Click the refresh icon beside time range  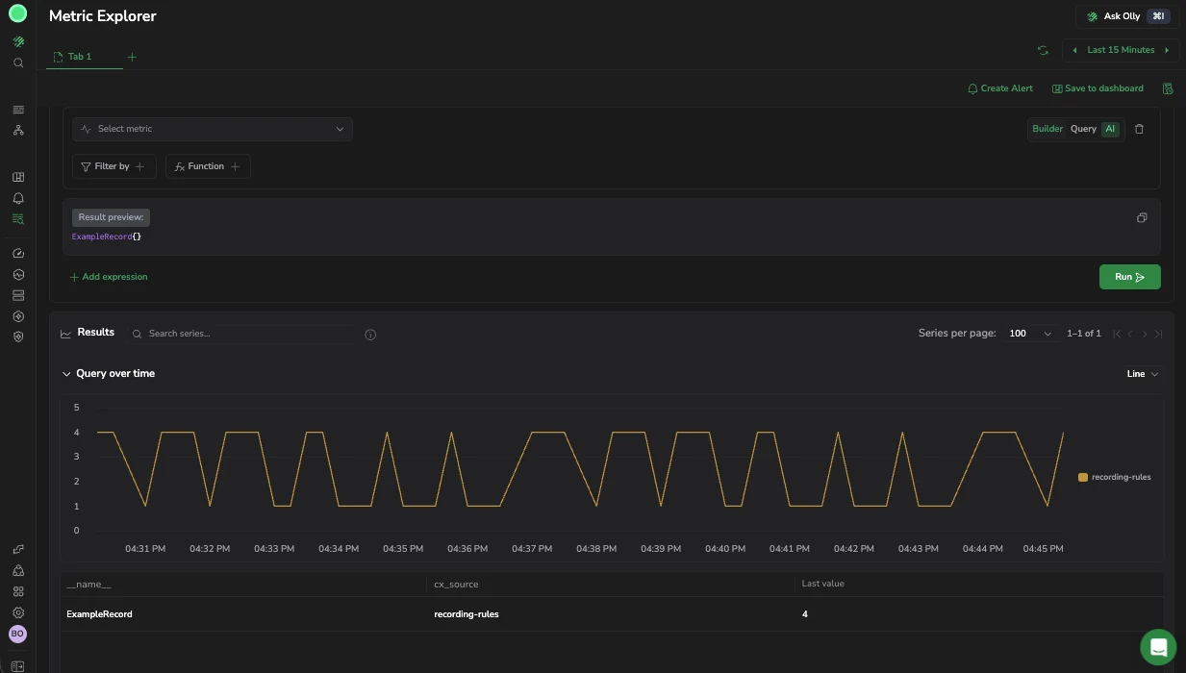(x=1043, y=50)
